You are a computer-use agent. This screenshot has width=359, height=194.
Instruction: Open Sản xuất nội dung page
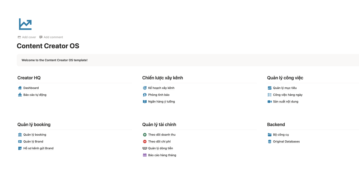coord(286,101)
